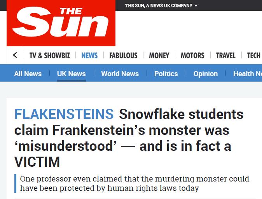Select the UK News tab
The image size is (262, 199).
pyautogui.click(x=72, y=74)
